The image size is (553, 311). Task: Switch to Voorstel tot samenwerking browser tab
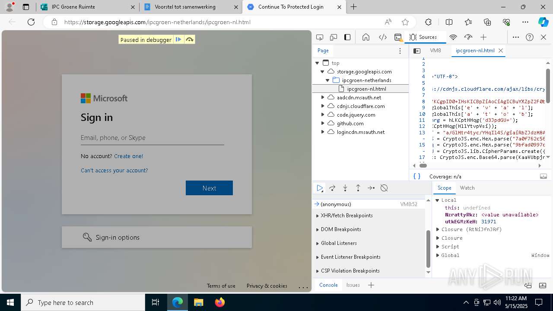tap(191, 7)
